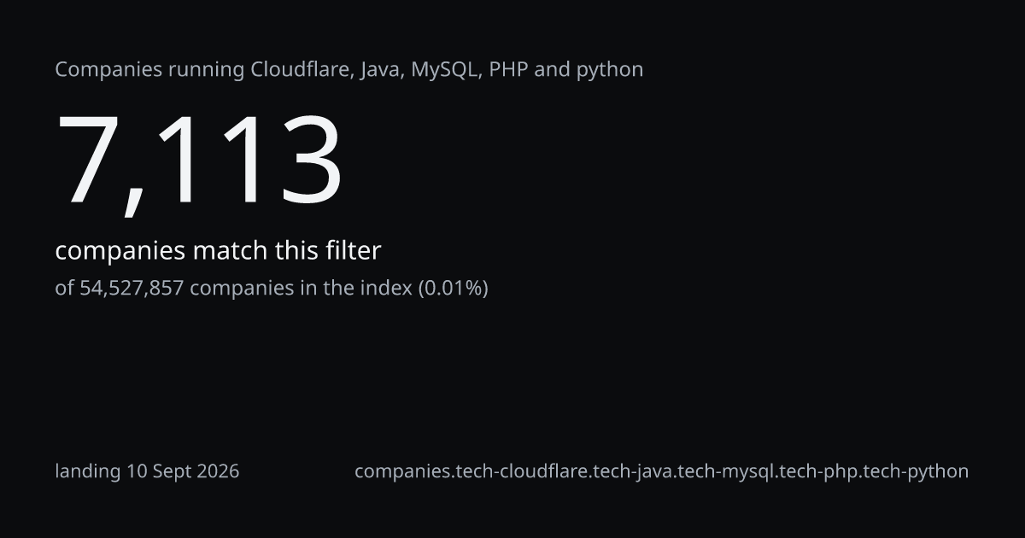The width and height of the screenshot is (1025, 538).
Task: Click 'companies in the index' text
Action: (301, 289)
